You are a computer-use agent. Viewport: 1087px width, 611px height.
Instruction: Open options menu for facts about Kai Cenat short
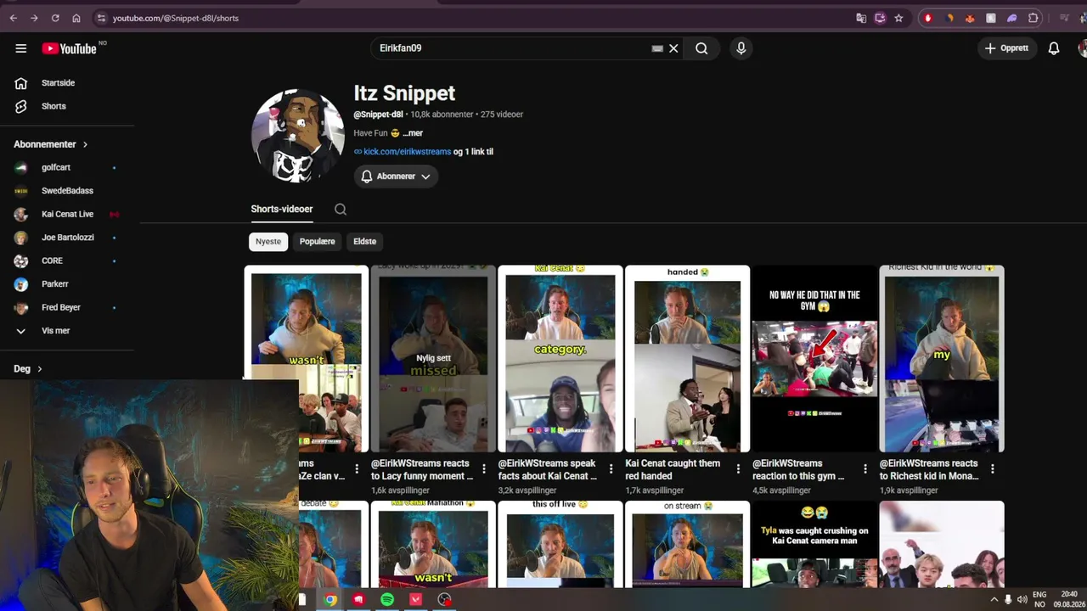point(611,468)
